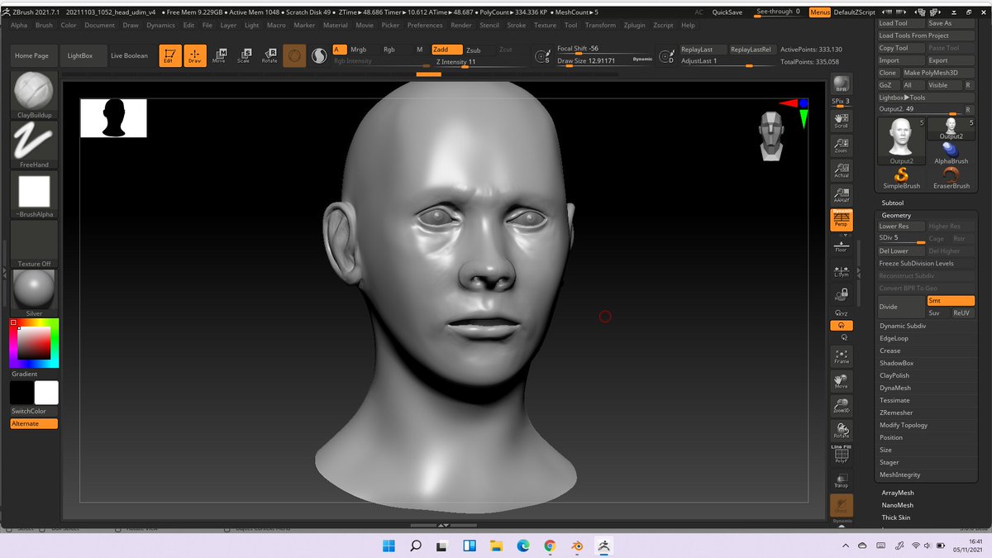The image size is (992, 558).
Task: Open the Preferences menu
Action: tap(425, 26)
